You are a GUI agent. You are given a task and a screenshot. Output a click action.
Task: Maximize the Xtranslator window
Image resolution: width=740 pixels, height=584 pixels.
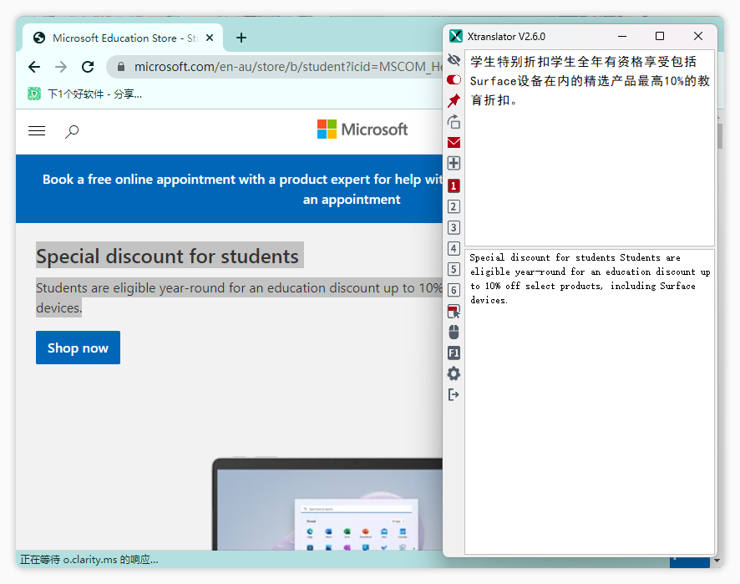(660, 37)
